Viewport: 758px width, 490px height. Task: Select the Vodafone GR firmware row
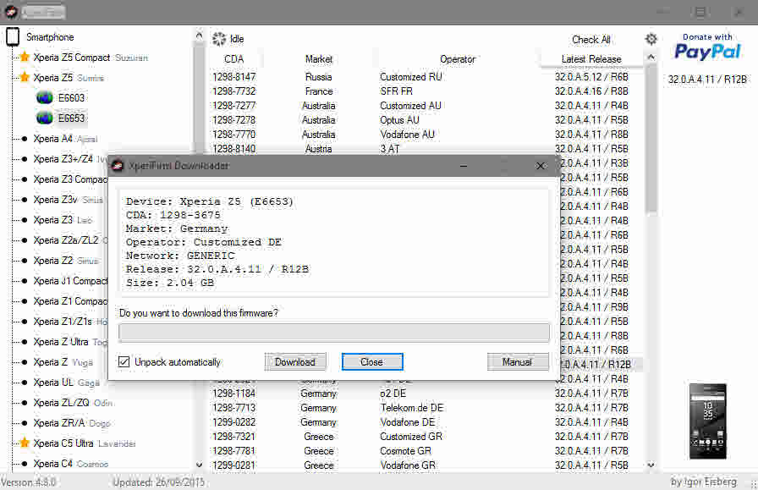point(426,465)
